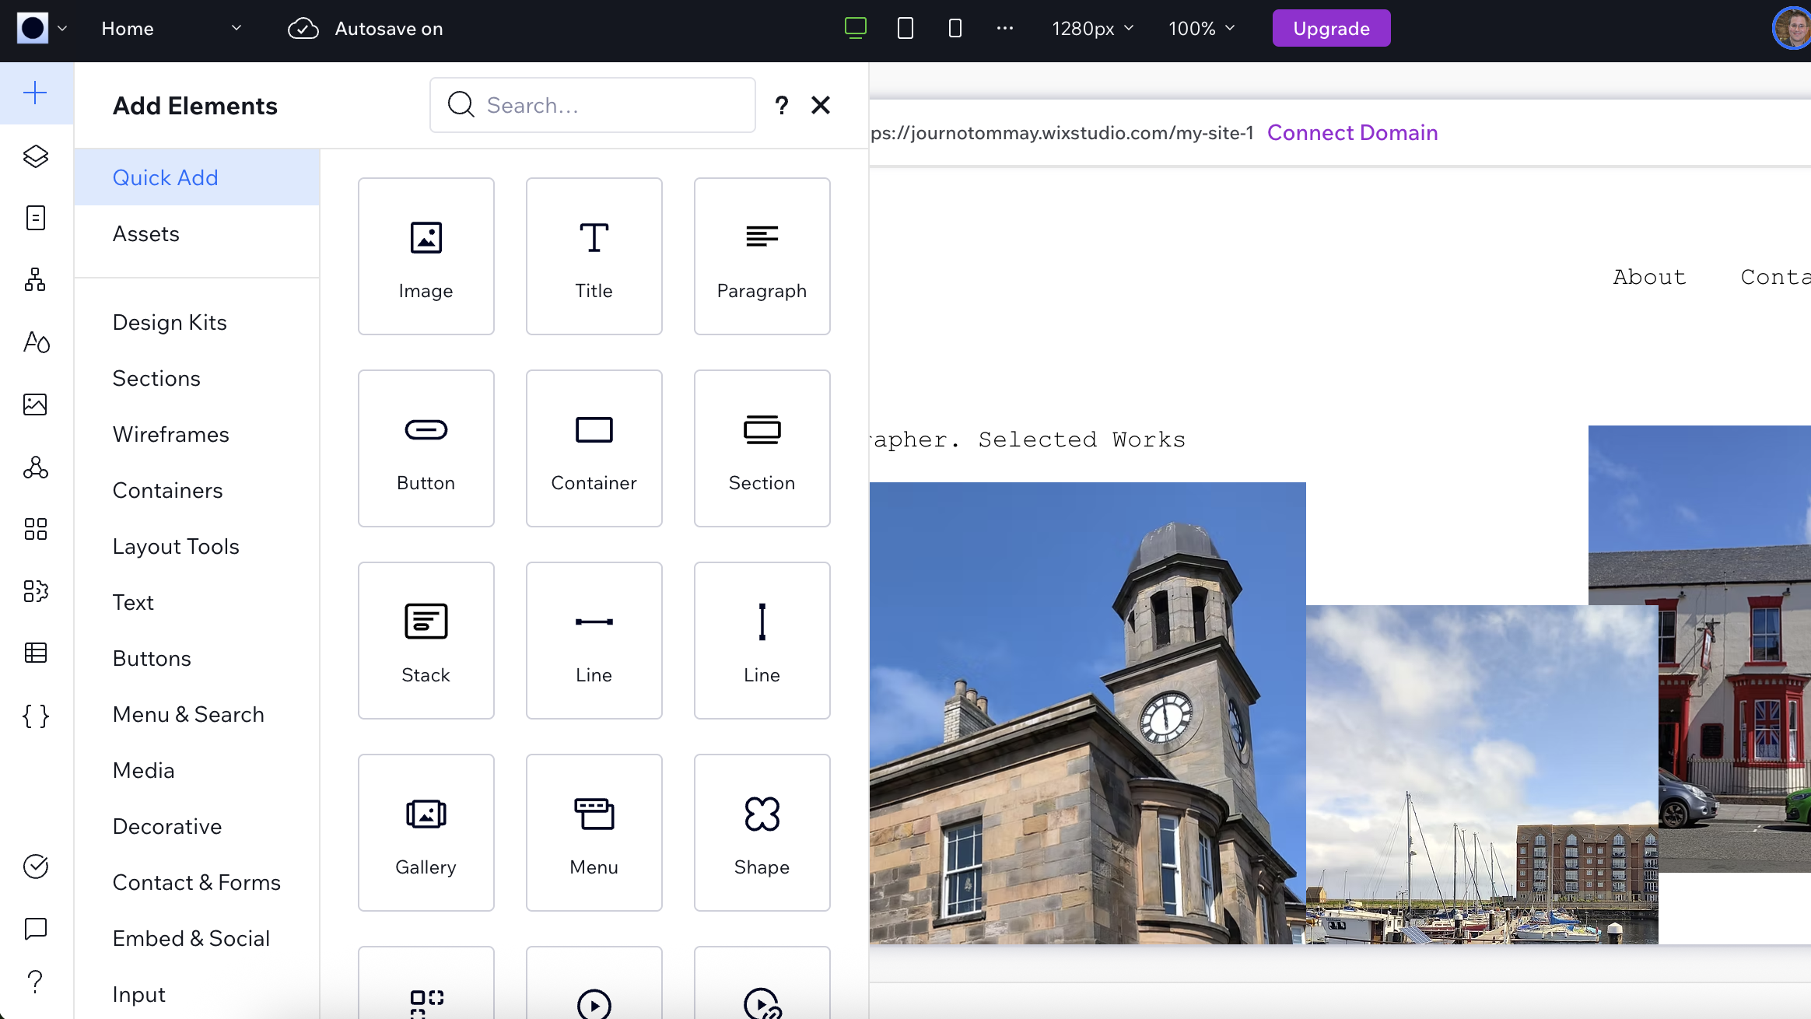
Task: Open the CMS table icon
Action: (36, 653)
